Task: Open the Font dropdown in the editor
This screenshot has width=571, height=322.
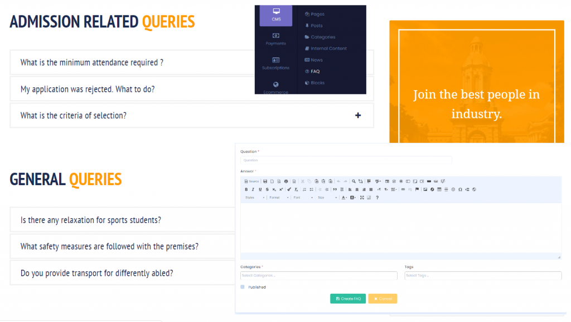Action: point(297,198)
